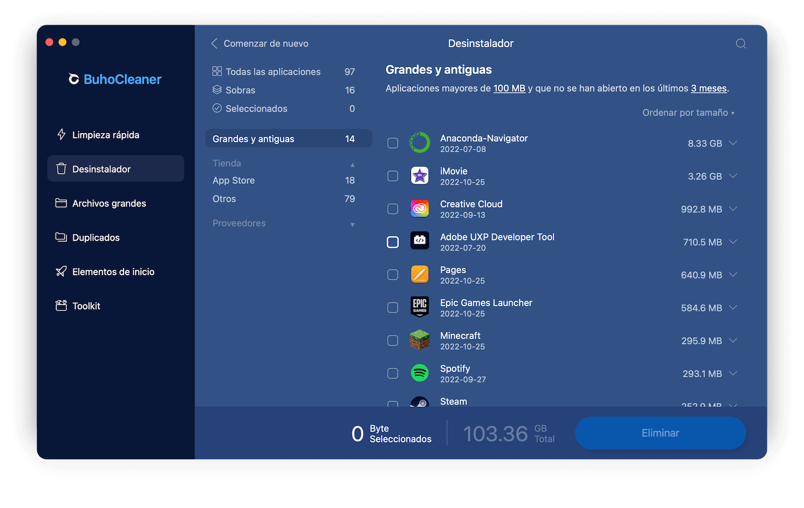
Task: Open Elementos de inicio section
Action: point(116,271)
